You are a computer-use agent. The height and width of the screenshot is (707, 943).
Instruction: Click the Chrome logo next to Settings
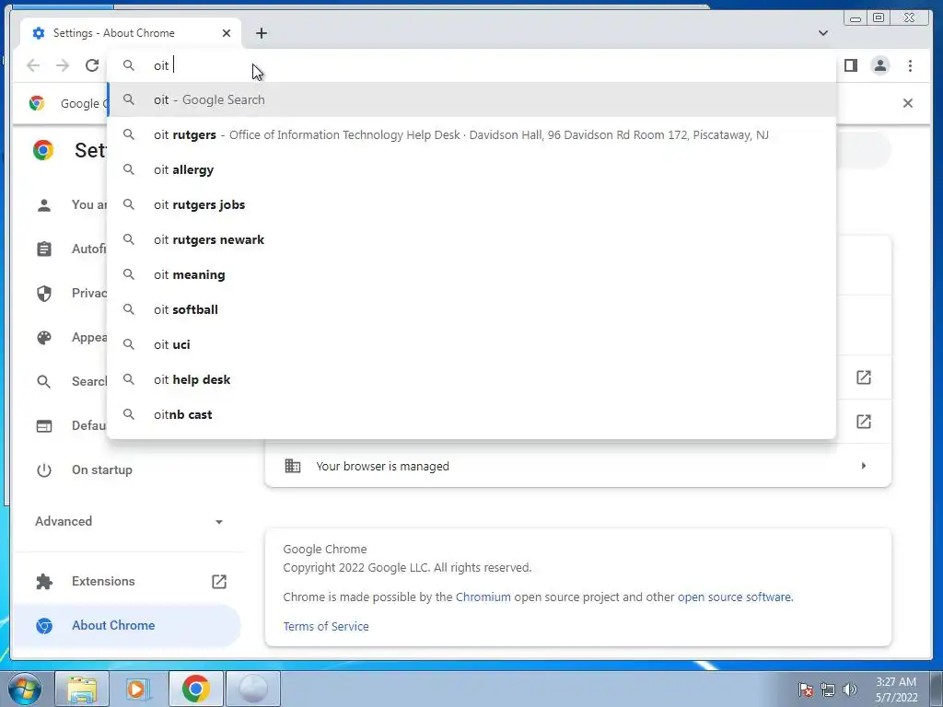pos(43,150)
